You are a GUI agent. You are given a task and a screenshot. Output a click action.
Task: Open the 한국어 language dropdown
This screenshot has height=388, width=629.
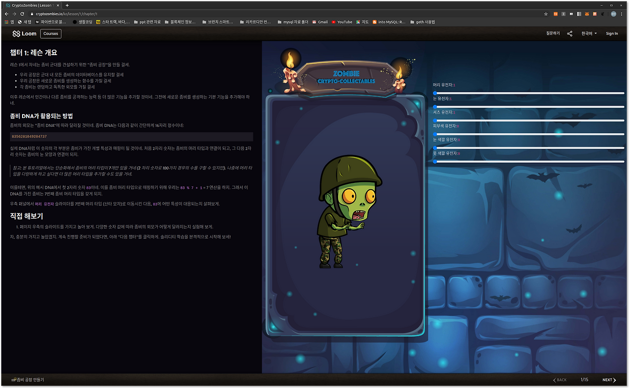[589, 33]
